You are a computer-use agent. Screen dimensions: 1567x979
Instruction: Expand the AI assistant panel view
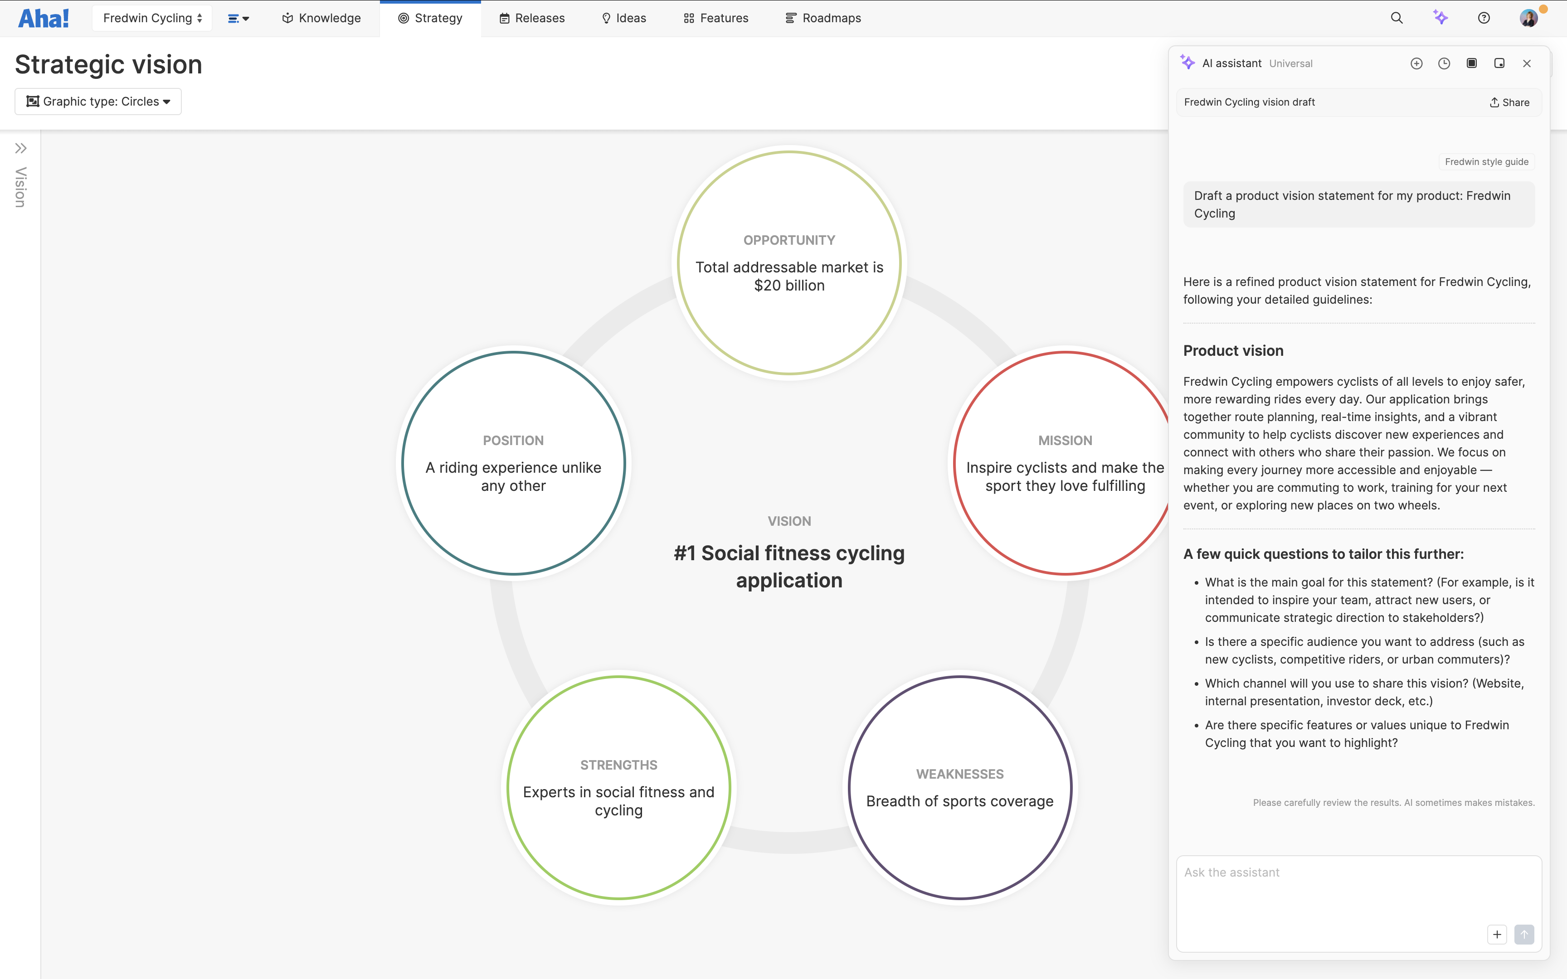1471,63
